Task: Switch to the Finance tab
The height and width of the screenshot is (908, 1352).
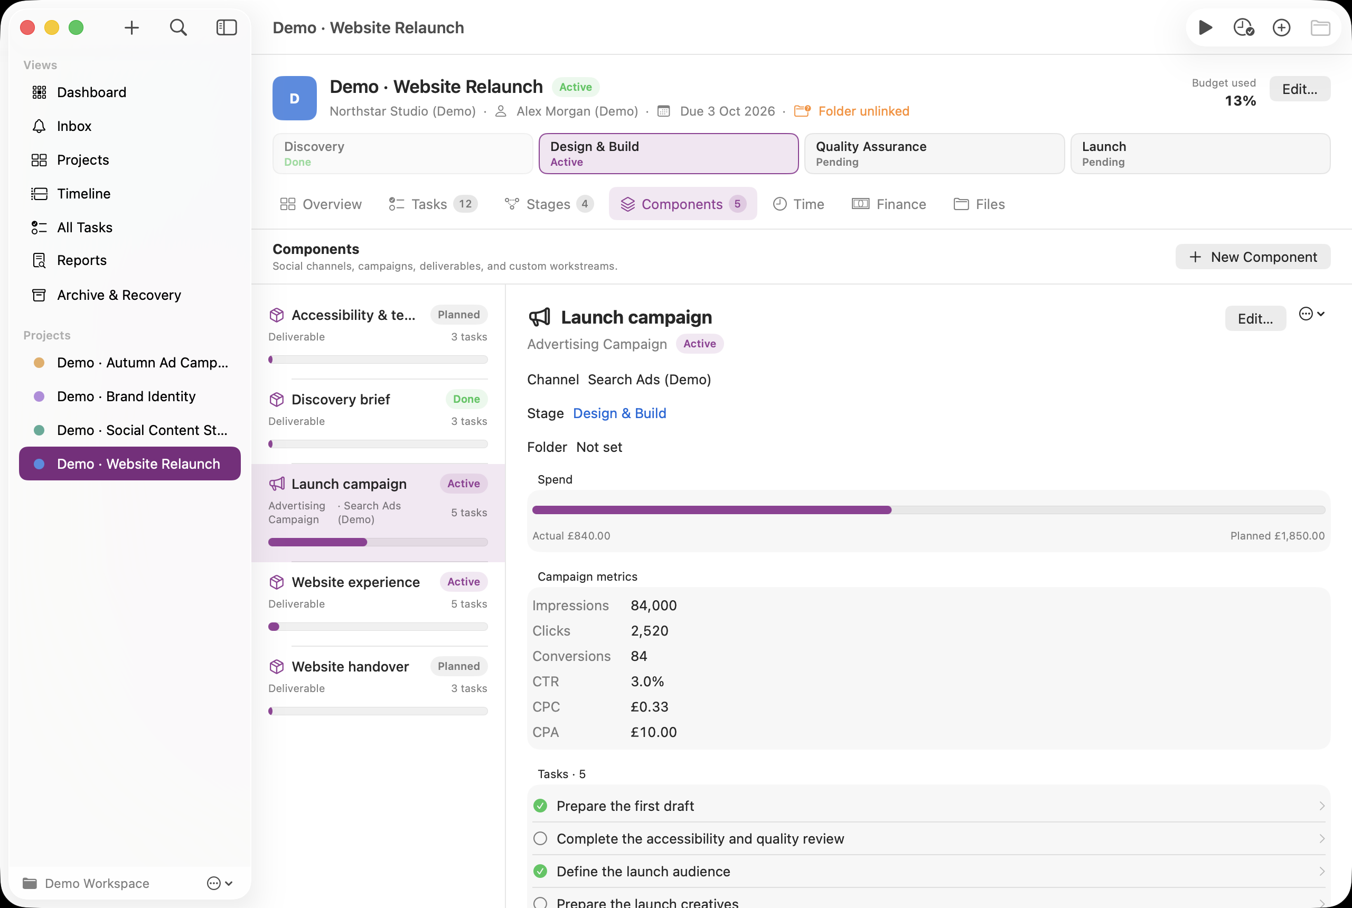Action: (889, 204)
